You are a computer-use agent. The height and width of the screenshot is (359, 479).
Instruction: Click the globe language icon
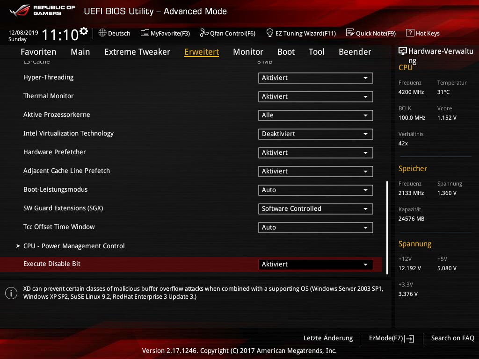(x=102, y=33)
